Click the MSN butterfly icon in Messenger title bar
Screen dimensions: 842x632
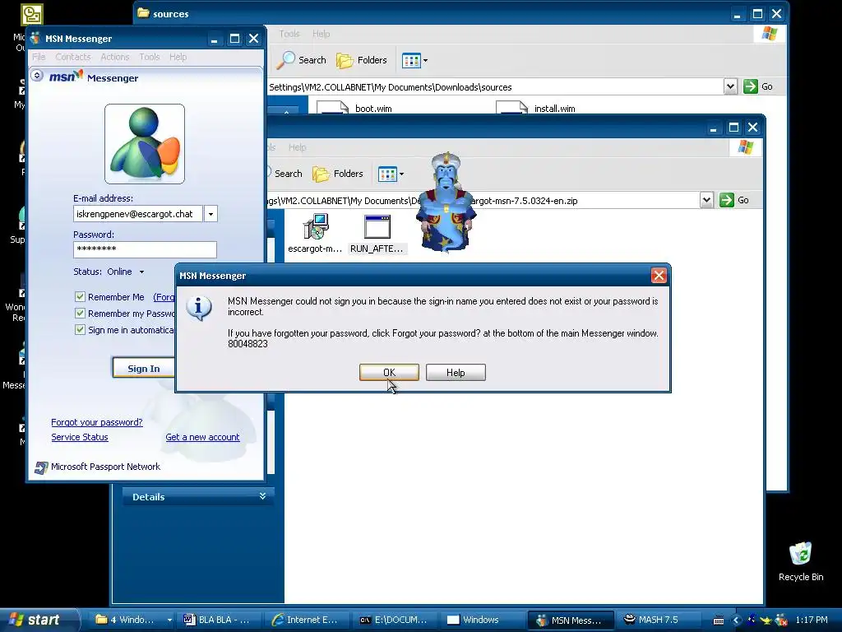pos(36,38)
